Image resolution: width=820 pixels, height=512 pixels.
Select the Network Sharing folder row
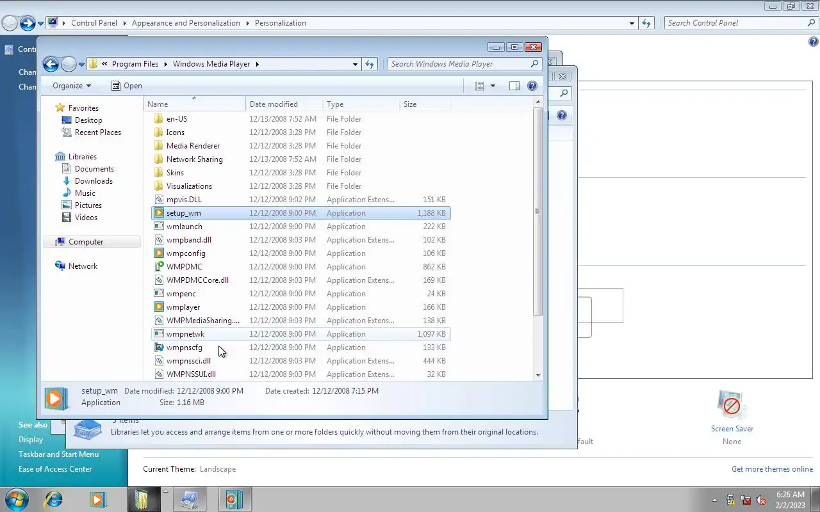[x=301, y=159]
